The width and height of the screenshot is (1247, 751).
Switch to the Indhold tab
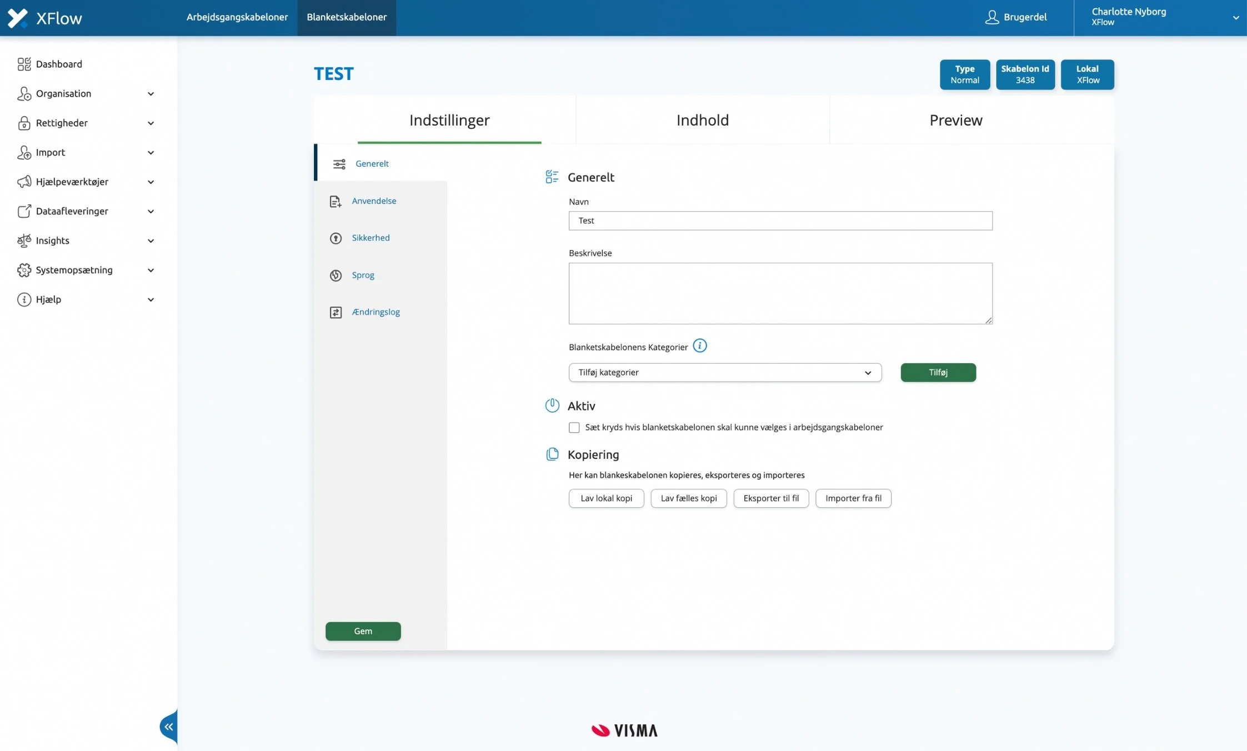tap(702, 120)
